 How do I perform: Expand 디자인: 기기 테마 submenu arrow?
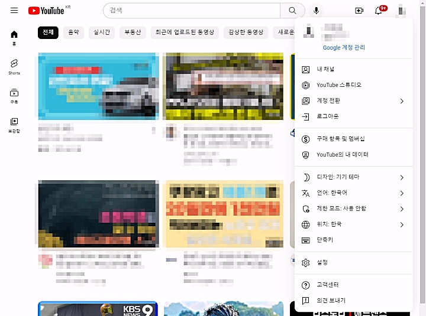[402, 177]
